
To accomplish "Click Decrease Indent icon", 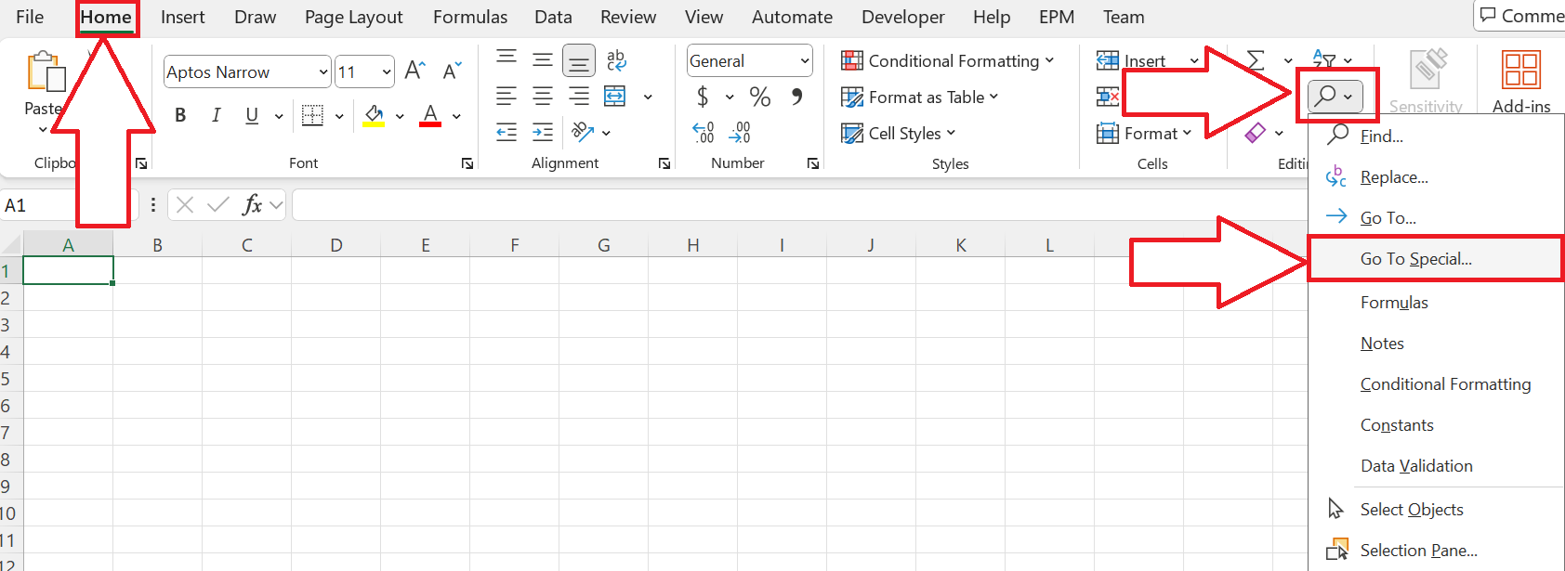I will tap(506, 132).
